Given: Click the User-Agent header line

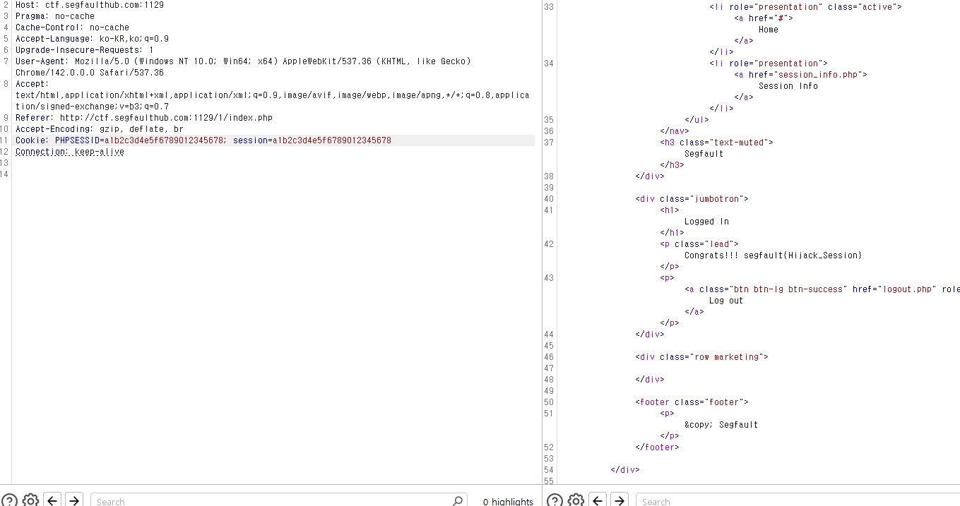Looking at the screenshot, I should pyautogui.click(x=242, y=61).
